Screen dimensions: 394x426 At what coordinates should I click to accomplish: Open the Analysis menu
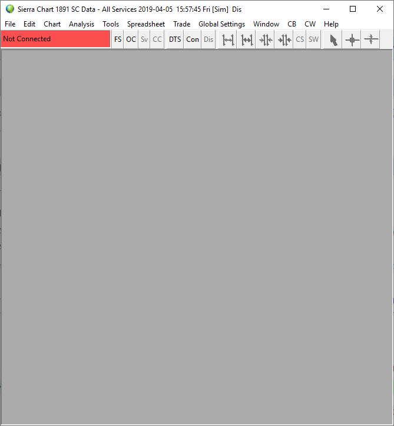pyautogui.click(x=81, y=24)
